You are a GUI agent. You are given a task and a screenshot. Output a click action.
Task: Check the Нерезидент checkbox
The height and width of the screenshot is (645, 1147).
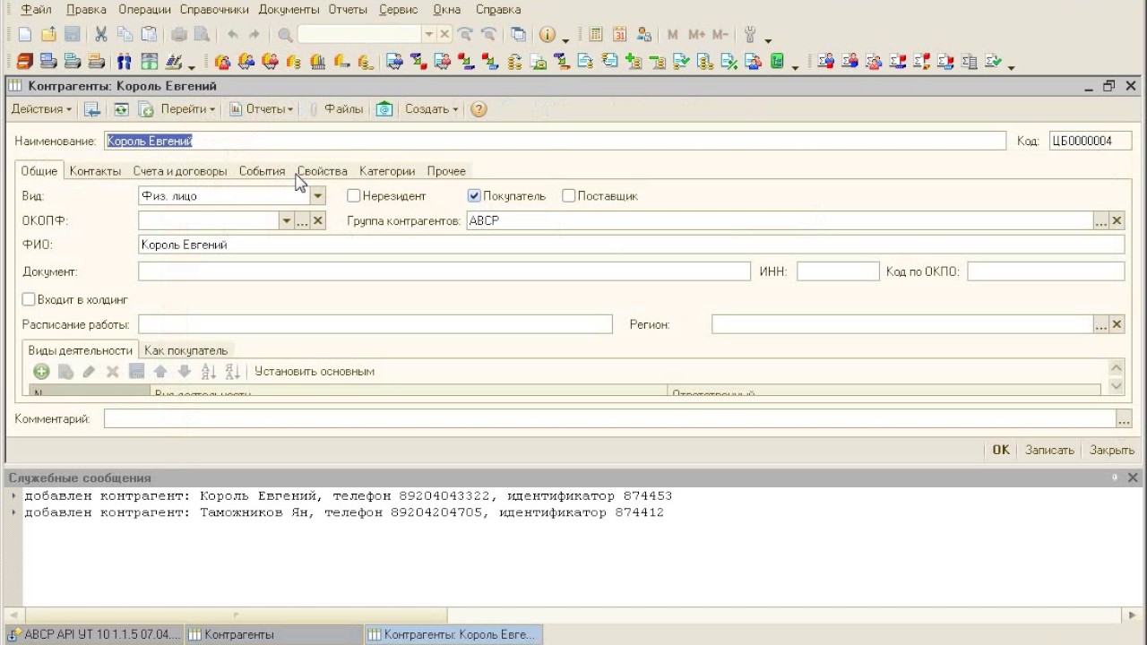click(x=354, y=195)
